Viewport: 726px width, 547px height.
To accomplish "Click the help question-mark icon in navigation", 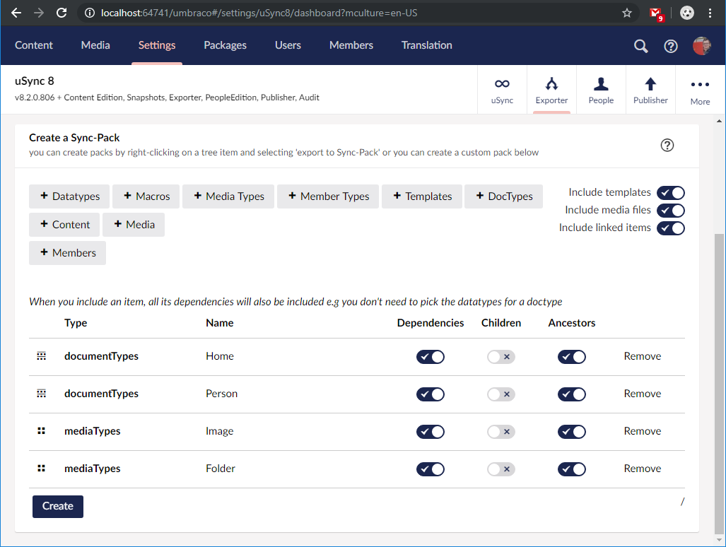I will point(670,45).
